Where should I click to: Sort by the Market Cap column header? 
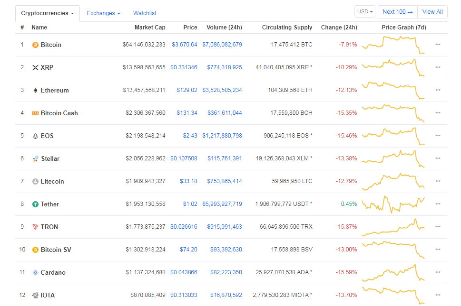point(150,28)
